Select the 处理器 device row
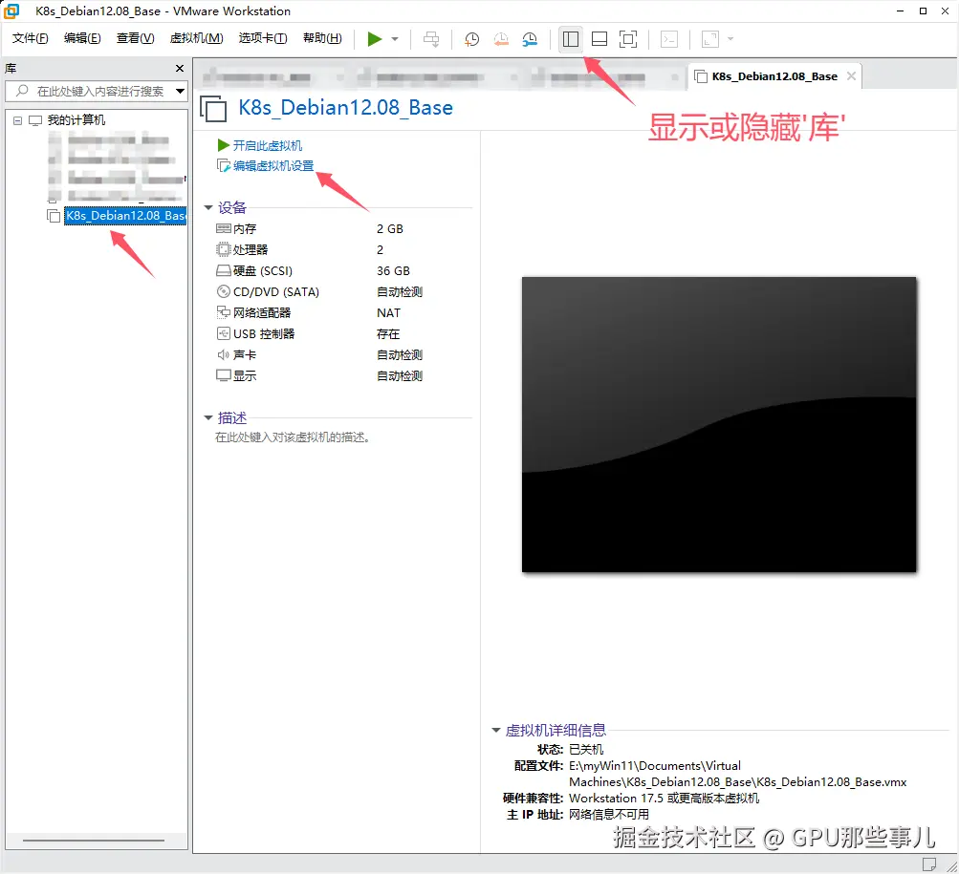This screenshot has width=959, height=874. [x=318, y=249]
